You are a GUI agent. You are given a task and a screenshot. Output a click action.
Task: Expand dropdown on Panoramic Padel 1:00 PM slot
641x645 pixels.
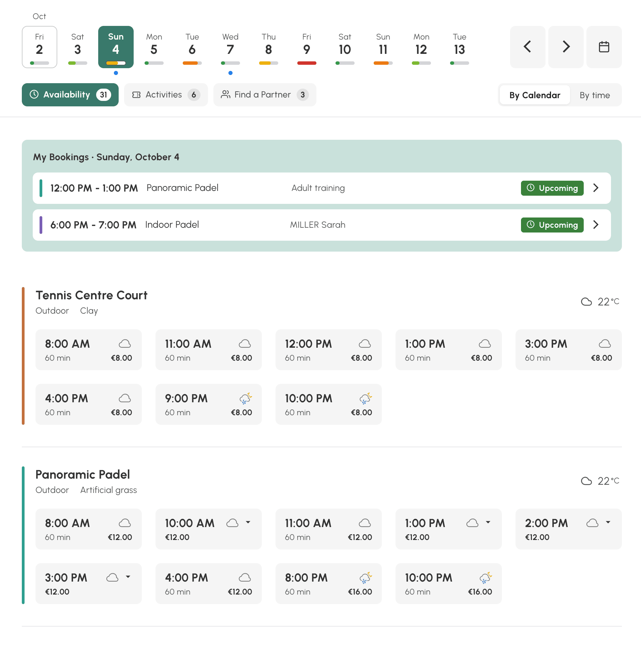pyautogui.click(x=488, y=522)
